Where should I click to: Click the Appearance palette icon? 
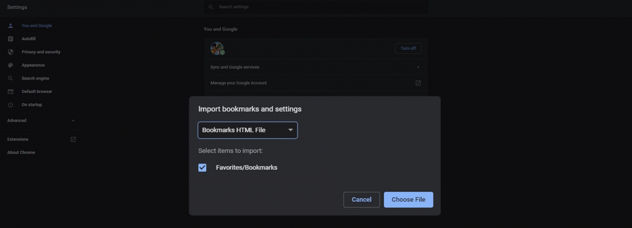click(11, 65)
